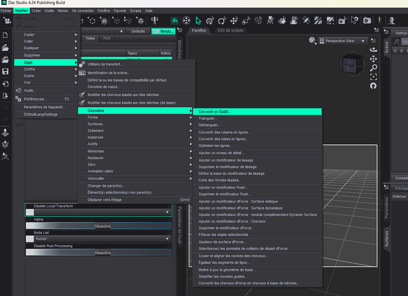
Task: Choose Trianguler... from Géométrie submenu
Action: (257, 118)
